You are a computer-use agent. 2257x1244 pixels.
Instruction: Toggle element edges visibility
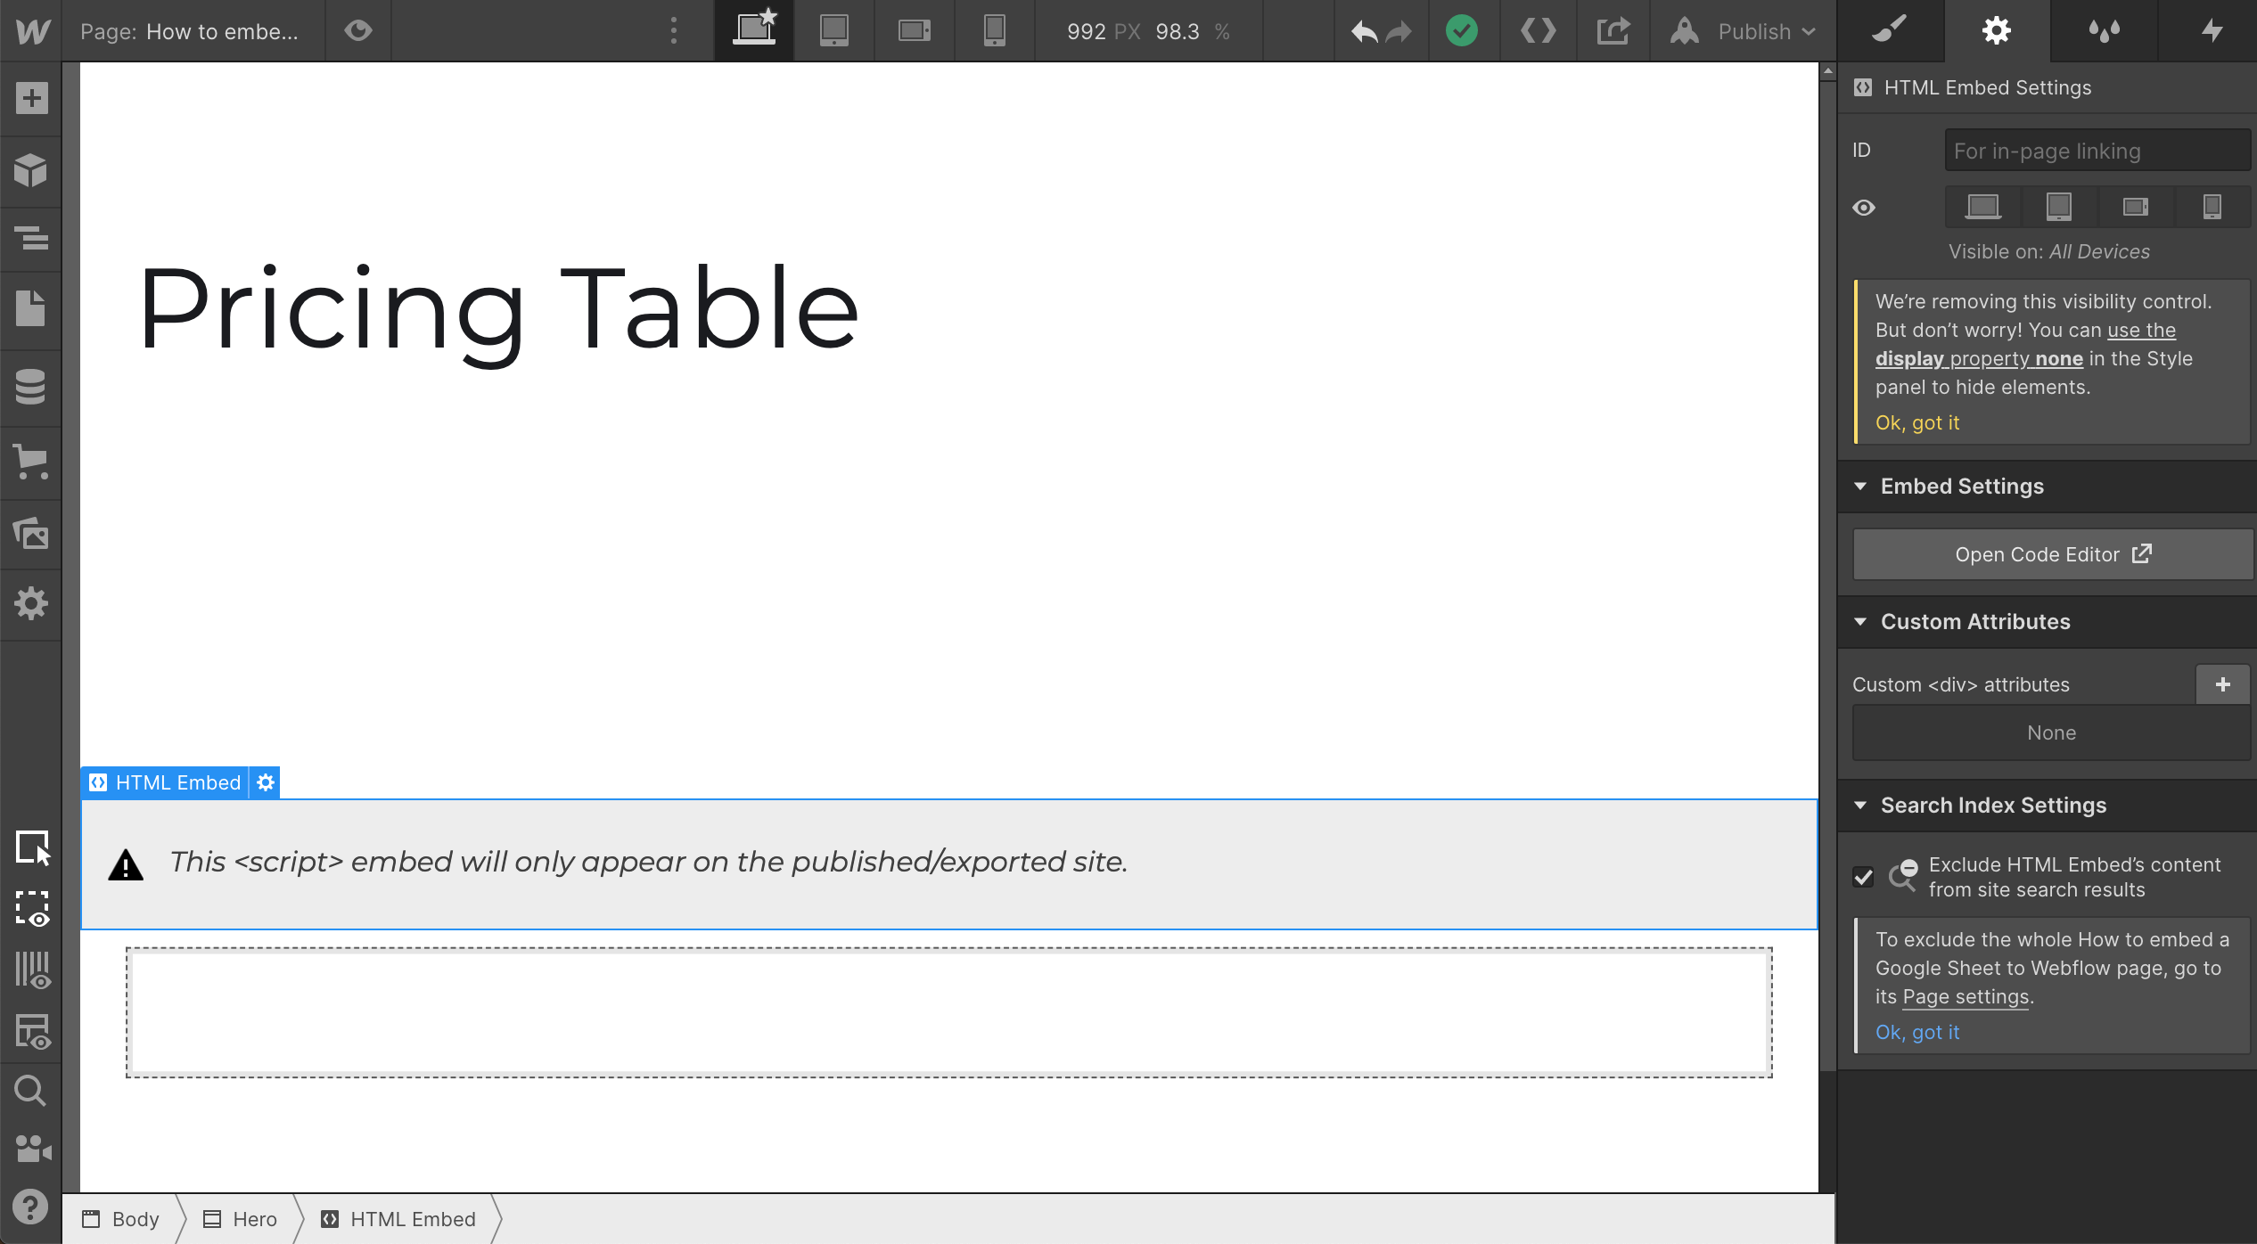coord(33,909)
